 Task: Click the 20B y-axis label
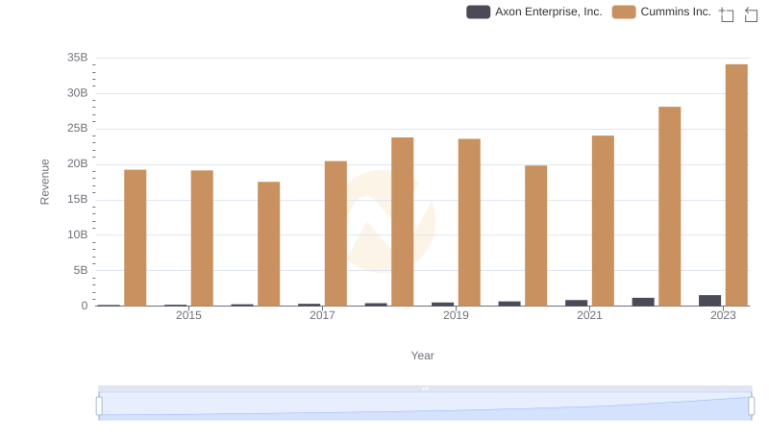(78, 163)
